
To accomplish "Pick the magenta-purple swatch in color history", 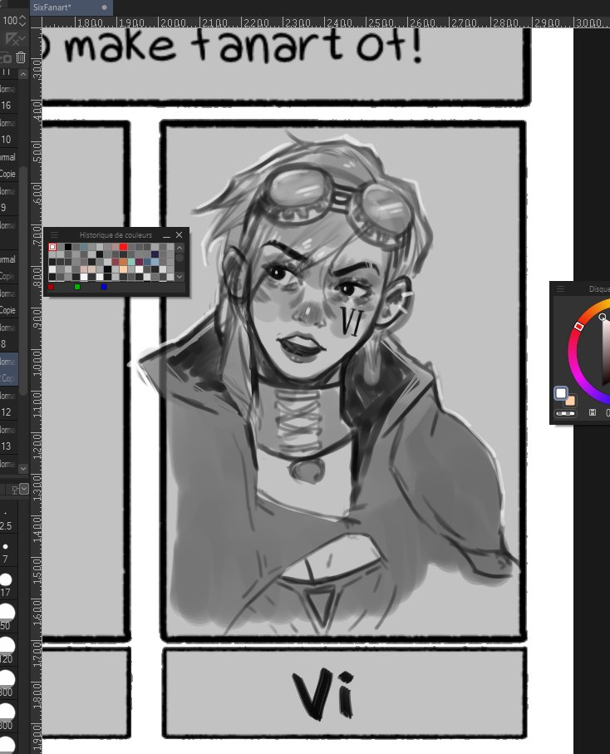I will coord(139,262).
